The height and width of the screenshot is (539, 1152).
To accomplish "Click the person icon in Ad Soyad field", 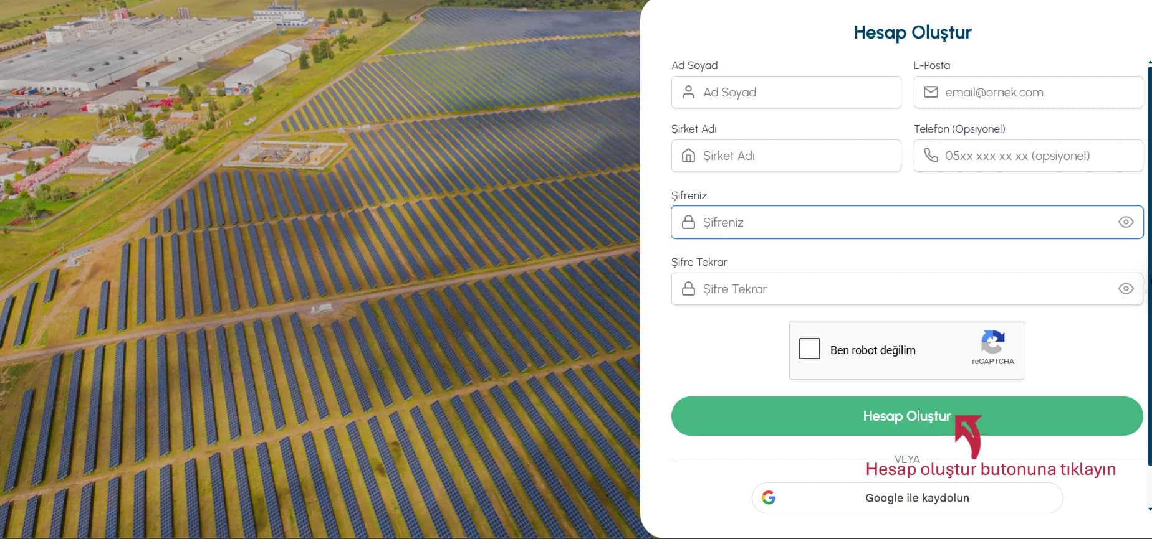I will click(688, 92).
